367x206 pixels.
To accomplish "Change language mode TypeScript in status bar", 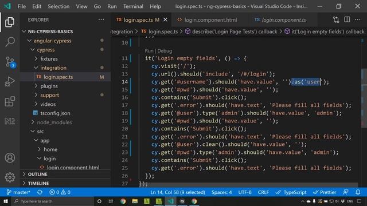I will [x=291, y=192].
